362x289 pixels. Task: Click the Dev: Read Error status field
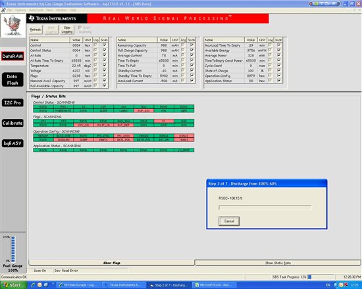(x=91, y=271)
